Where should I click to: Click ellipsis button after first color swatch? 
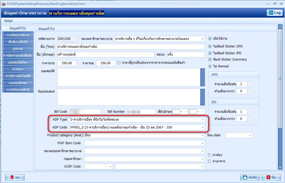[186, 112]
